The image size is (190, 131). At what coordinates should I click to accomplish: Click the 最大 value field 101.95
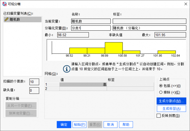coord(170,35)
